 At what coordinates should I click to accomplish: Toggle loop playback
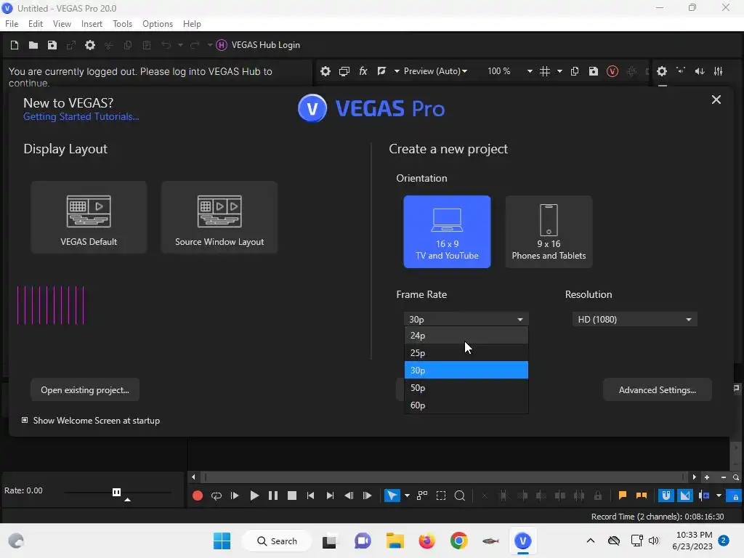coord(217,496)
